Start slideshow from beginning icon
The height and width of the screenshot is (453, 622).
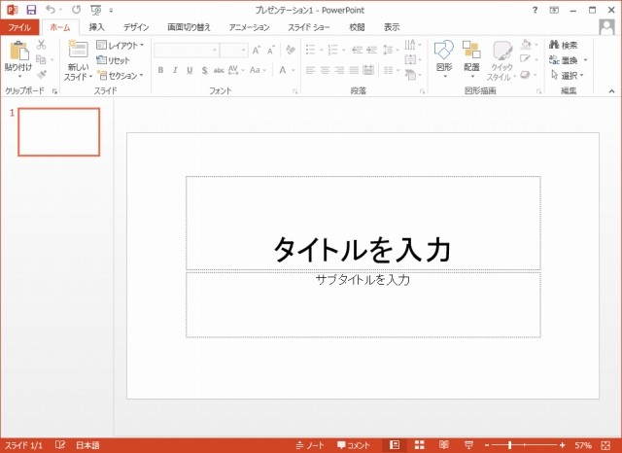pos(95,10)
